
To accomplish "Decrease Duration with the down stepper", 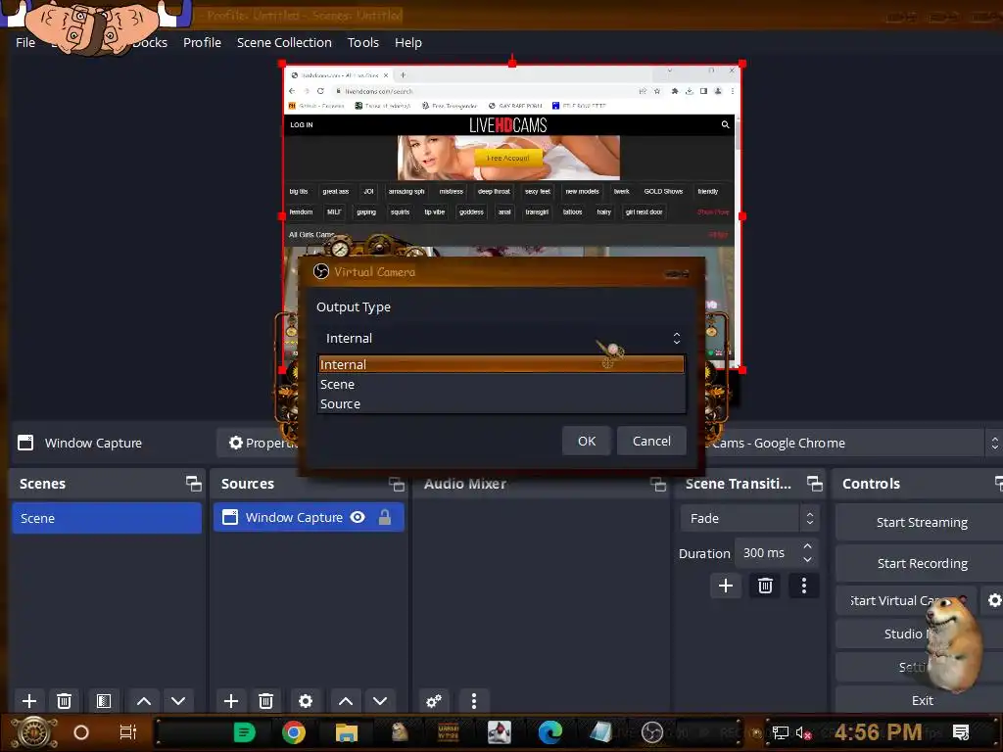I will pos(807,560).
